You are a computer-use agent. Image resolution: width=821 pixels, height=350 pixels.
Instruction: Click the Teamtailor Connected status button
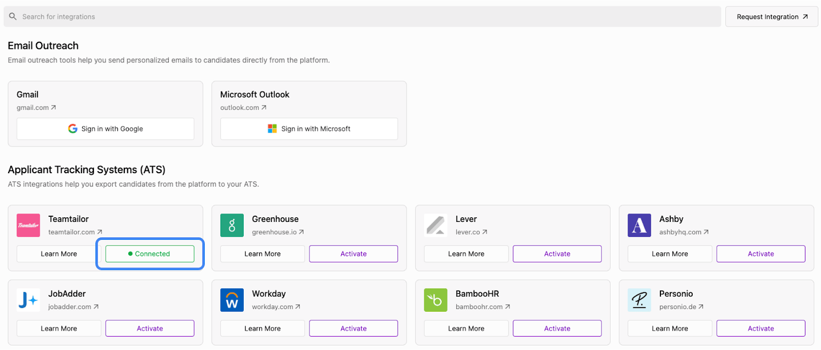point(150,254)
